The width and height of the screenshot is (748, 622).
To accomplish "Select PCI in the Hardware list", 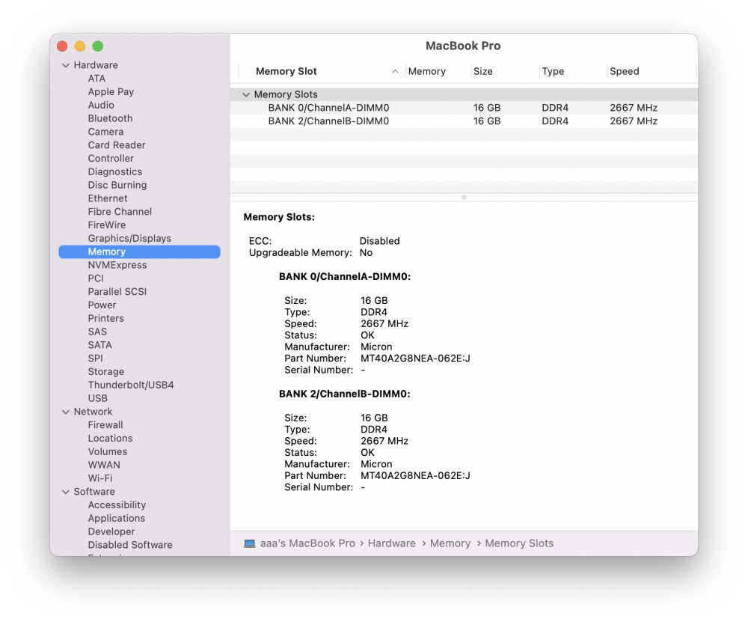I will (96, 278).
